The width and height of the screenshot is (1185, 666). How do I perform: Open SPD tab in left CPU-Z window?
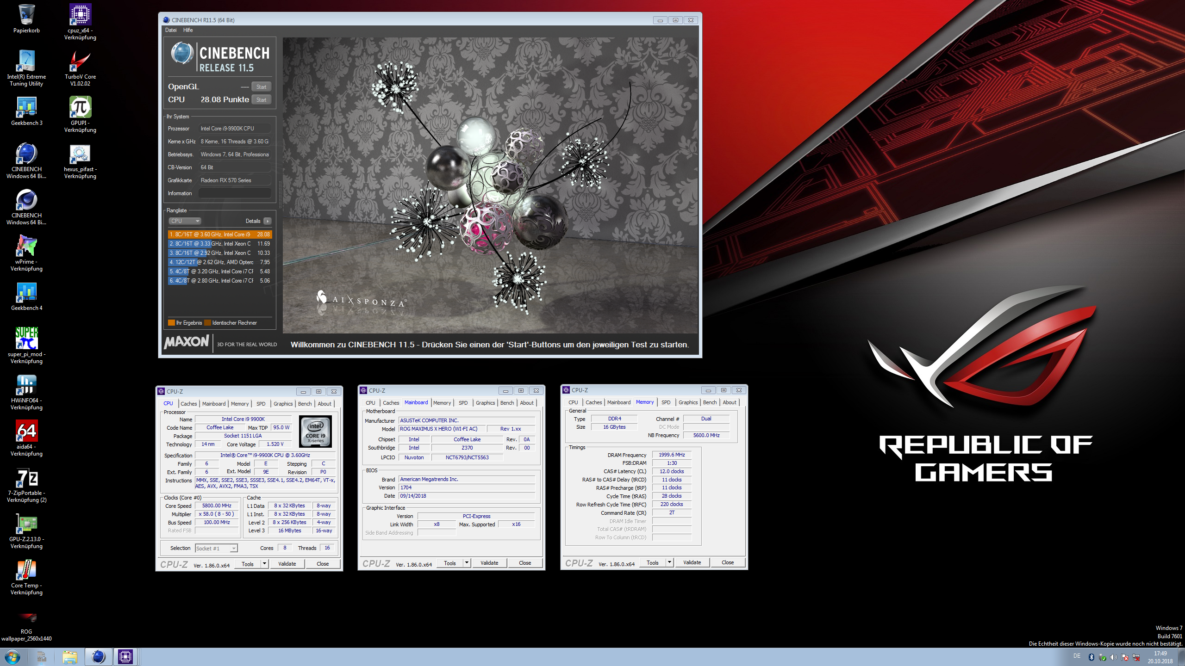(x=261, y=404)
